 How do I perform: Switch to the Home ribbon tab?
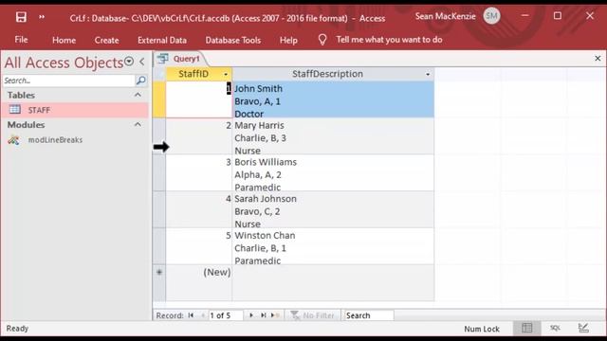tap(64, 40)
